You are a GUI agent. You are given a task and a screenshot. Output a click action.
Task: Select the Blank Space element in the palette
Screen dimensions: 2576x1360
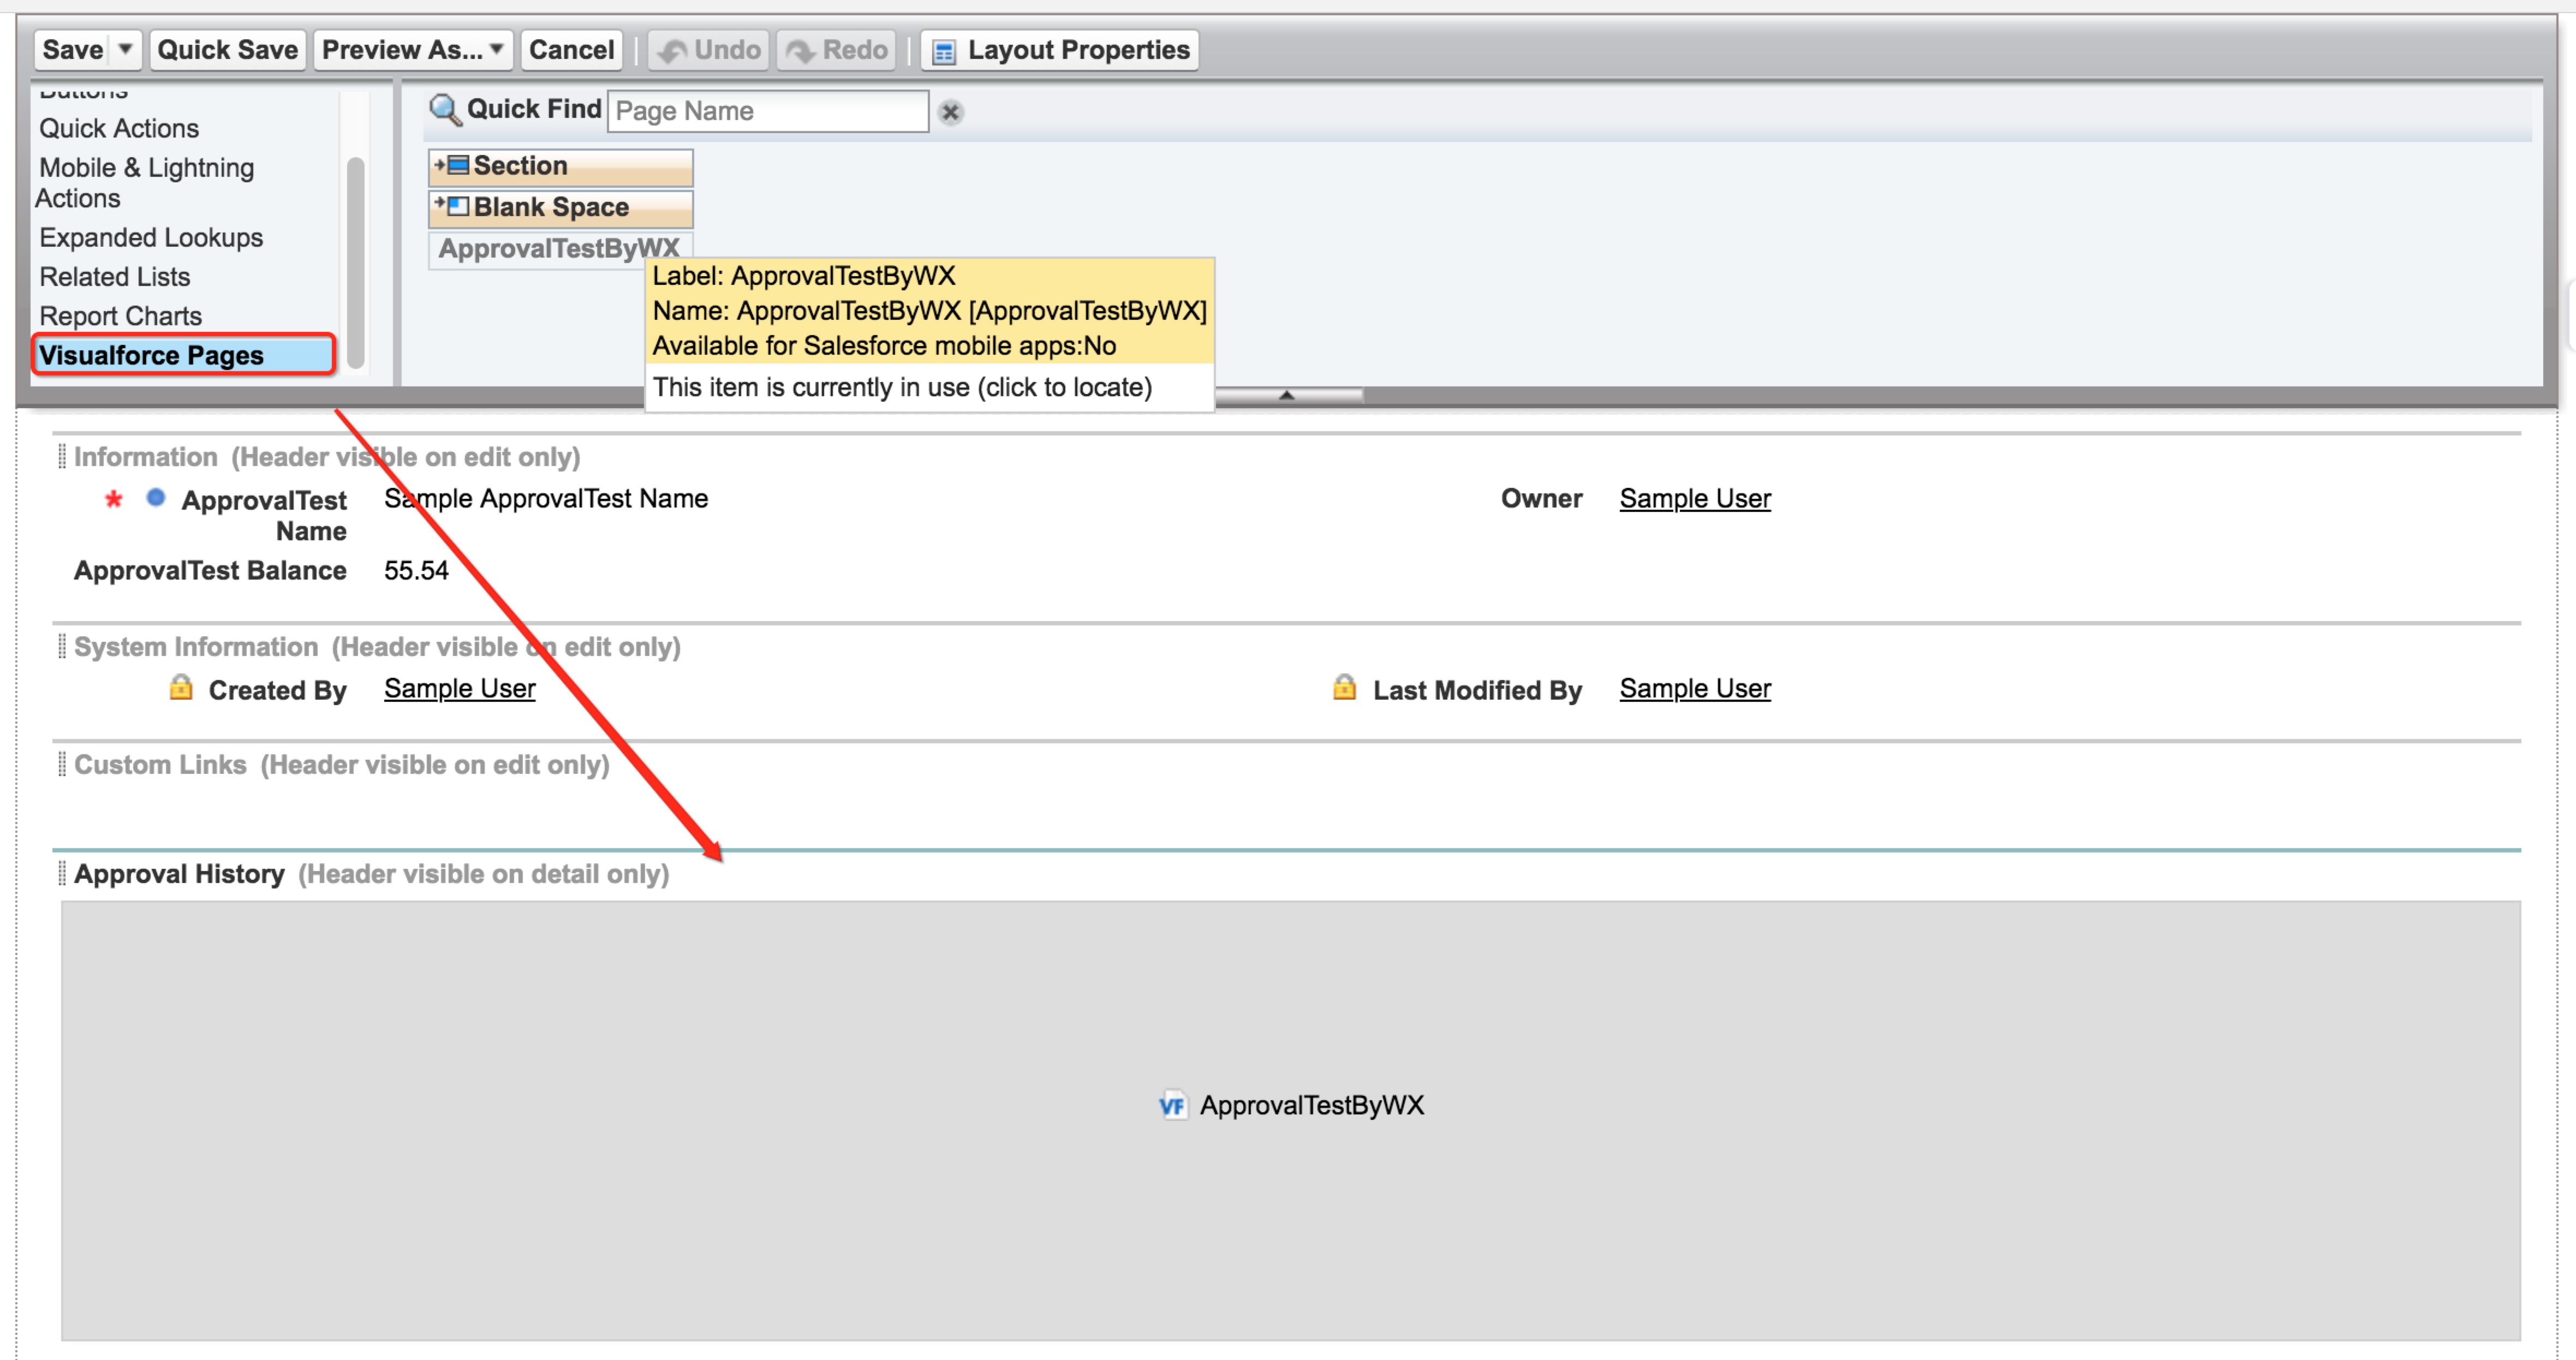tap(559, 207)
